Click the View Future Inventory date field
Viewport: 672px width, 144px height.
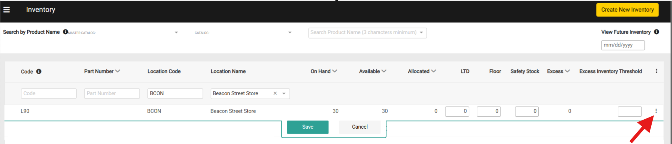click(x=623, y=45)
